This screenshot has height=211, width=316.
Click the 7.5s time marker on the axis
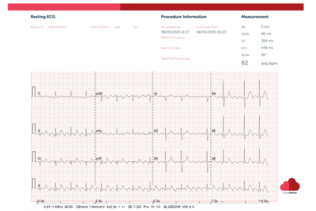[214, 201]
